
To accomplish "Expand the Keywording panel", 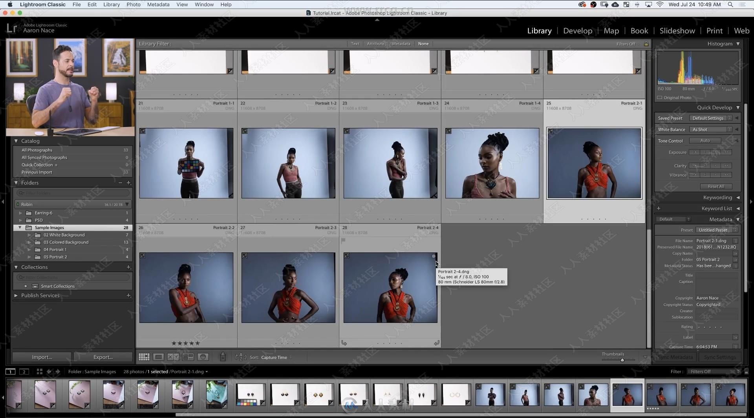I will tap(738, 197).
